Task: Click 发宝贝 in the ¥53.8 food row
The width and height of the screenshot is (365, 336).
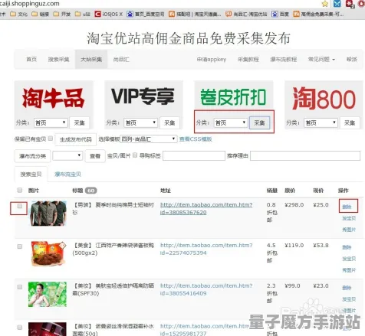Action: pos(349,259)
